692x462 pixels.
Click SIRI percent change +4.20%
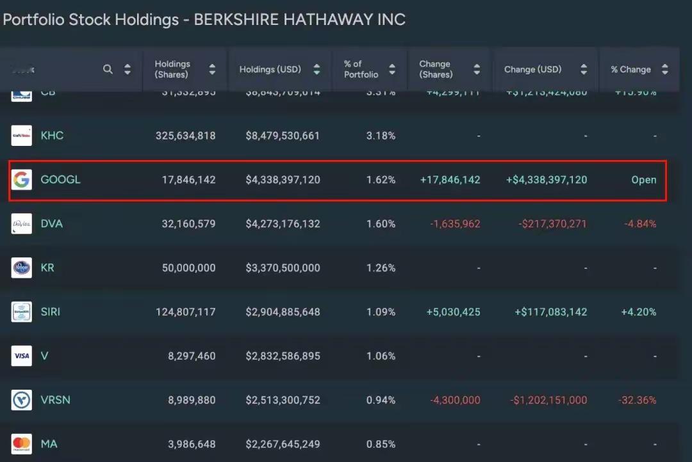click(639, 312)
